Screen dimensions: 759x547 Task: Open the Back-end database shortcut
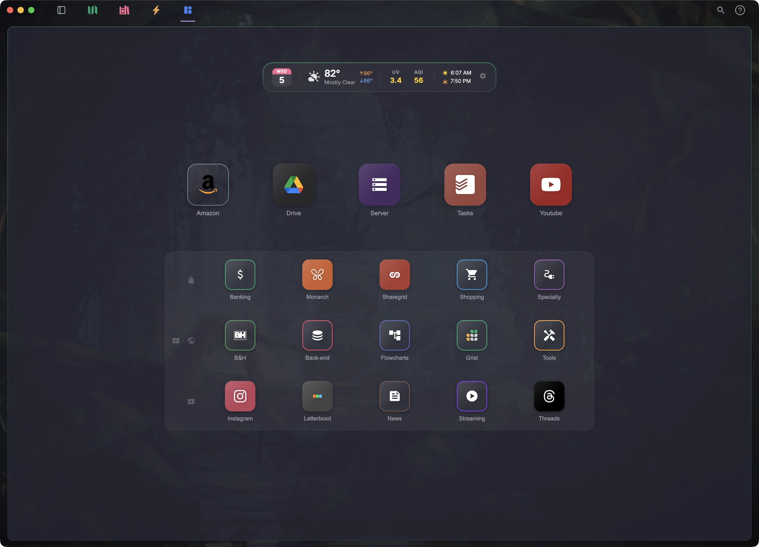click(x=317, y=335)
